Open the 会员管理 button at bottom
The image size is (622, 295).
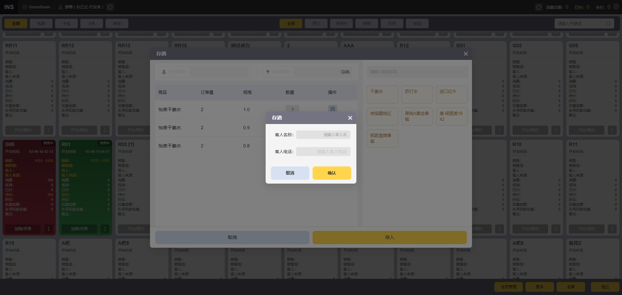pyautogui.click(x=509, y=287)
